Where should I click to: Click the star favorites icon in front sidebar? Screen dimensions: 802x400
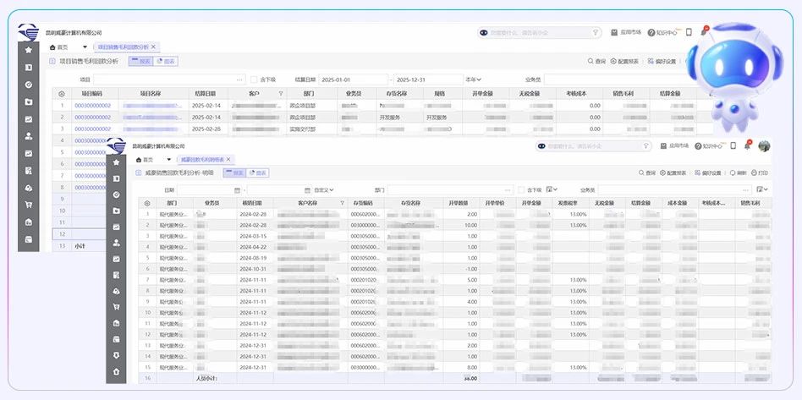(116, 162)
